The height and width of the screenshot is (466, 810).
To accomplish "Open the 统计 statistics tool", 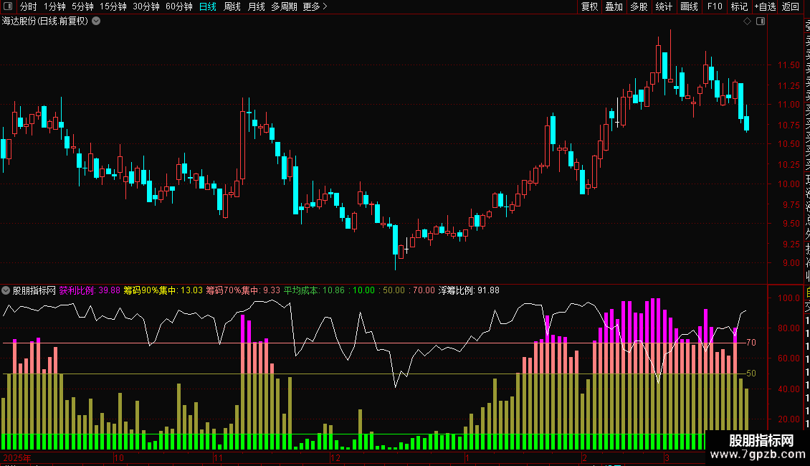I will pyautogui.click(x=664, y=6).
